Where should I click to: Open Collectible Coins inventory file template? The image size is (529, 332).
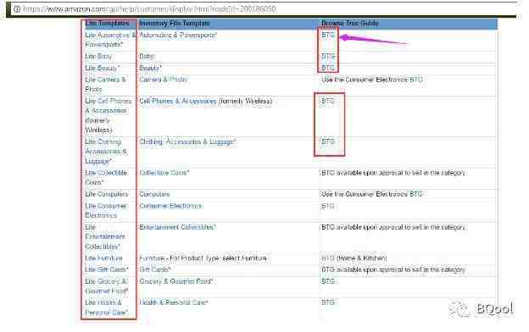pos(164,173)
